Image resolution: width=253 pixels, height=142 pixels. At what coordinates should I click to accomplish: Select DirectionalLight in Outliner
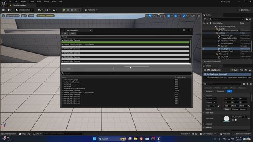[227, 35]
